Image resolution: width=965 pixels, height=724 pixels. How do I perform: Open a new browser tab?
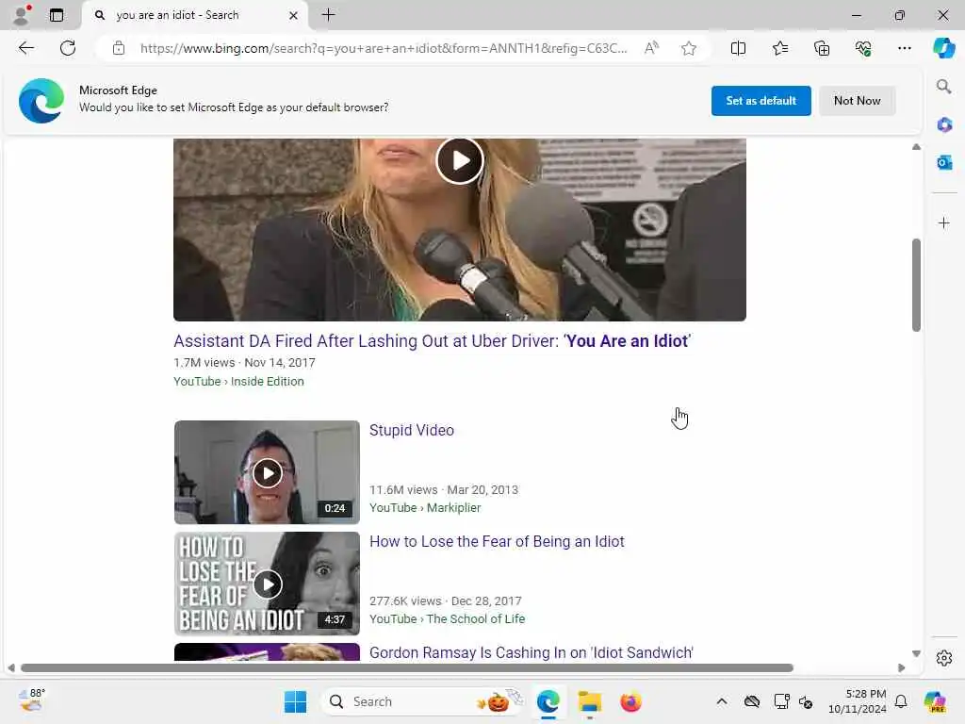pos(329,15)
